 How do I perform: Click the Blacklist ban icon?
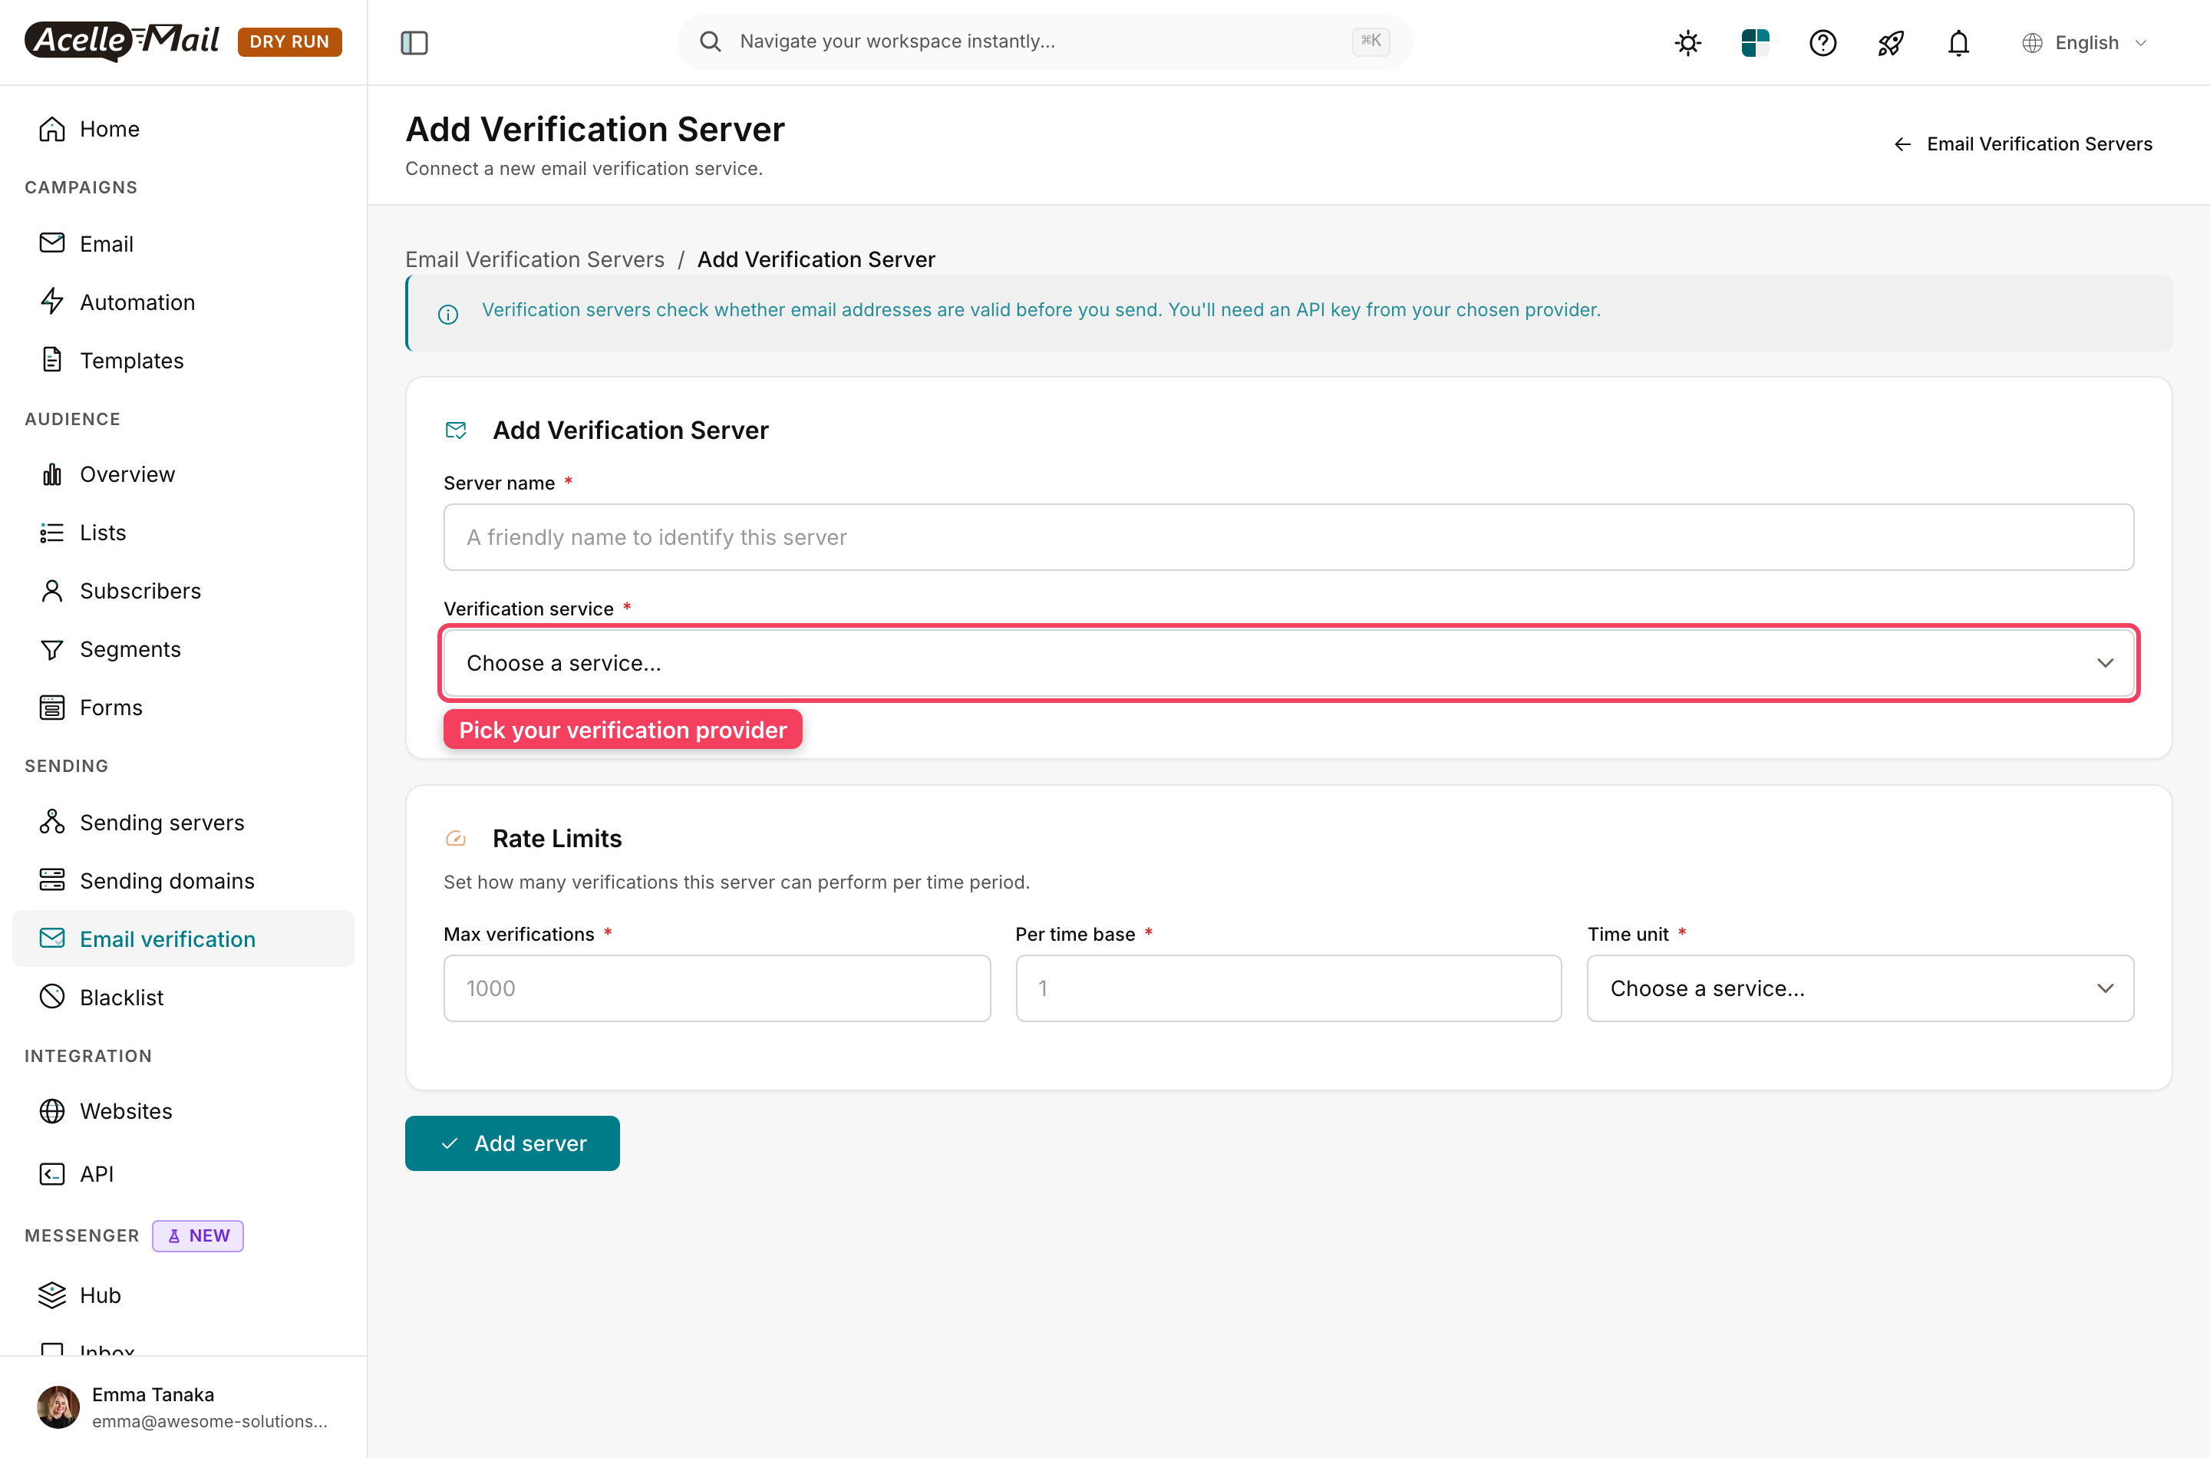(52, 997)
